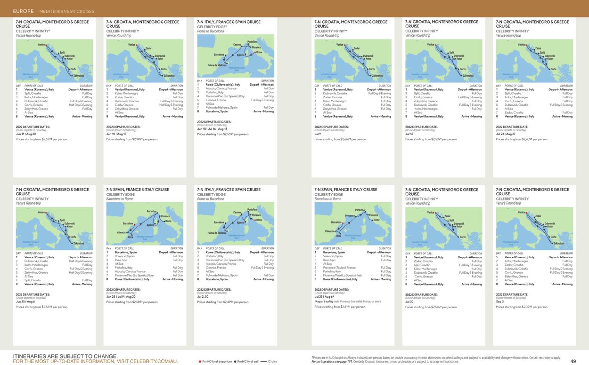Click the red Port/City of departure legend icon
The height and width of the screenshot is (365, 589).
[x=200, y=361]
